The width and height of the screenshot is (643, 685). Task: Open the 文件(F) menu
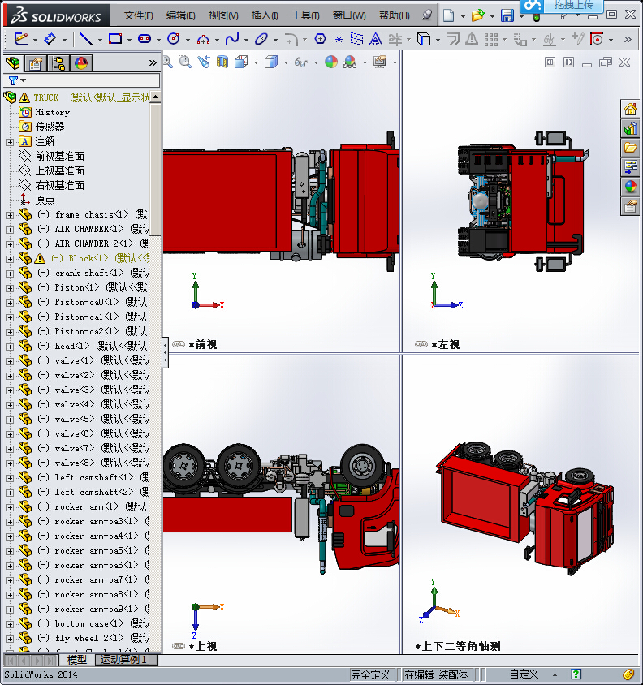[139, 15]
